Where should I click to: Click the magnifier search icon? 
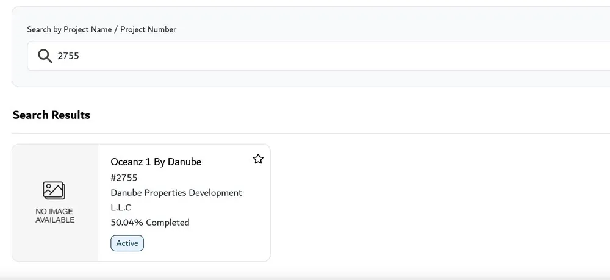point(45,56)
